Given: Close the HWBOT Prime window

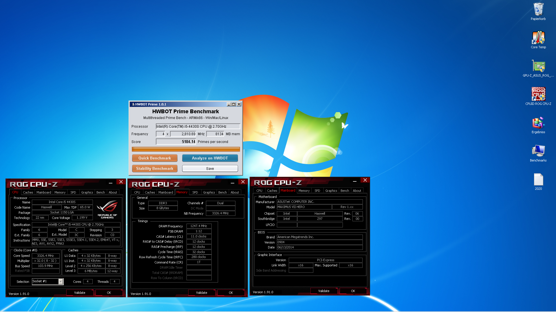Looking at the screenshot, I should [x=239, y=104].
